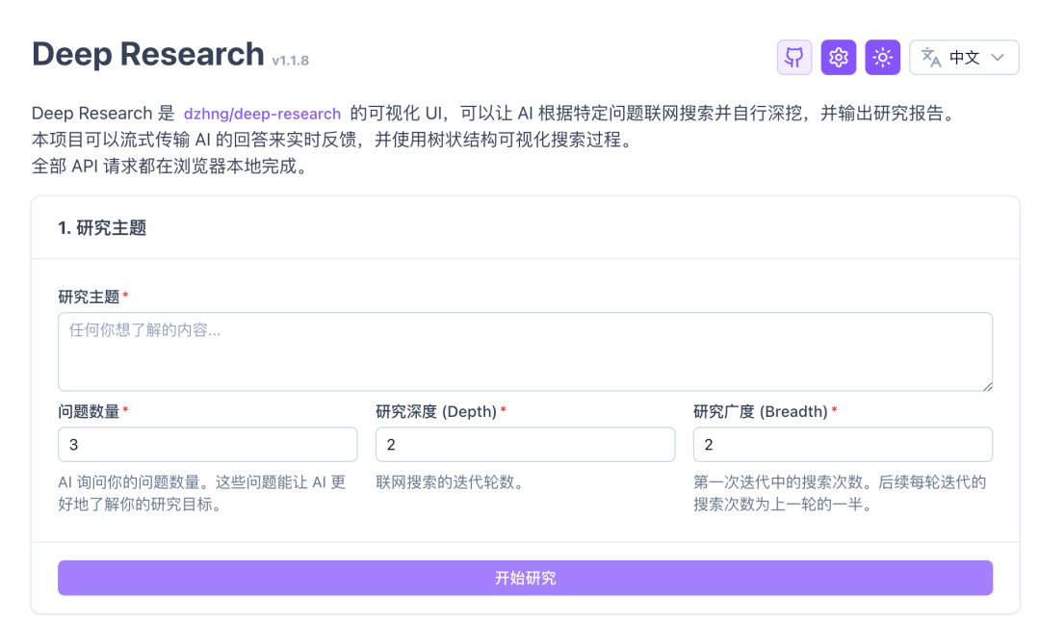Open settings via the gear icon
Viewport: 1040px width, 622px height.
(839, 57)
